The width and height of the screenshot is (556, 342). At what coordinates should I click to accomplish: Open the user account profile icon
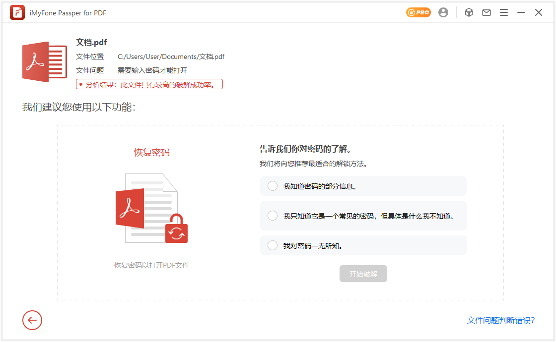click(443, 12)
